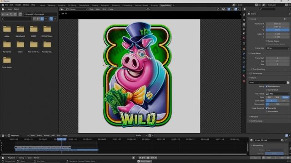The width and height of the screenshot is (291, 163).
Task: Toggle the Cache Result checkbox
Action: 267,90
